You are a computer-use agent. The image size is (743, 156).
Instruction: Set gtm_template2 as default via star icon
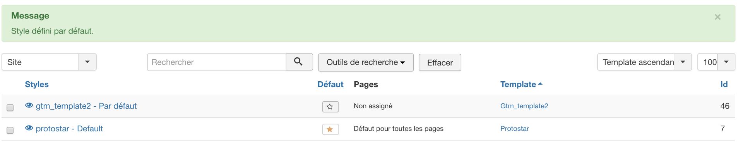click(x=330, y=107)
